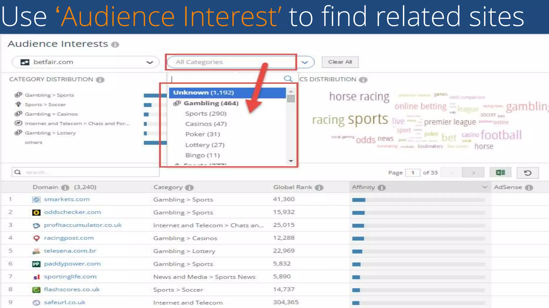The height and width of the screenshot is (308, 549).
Task: Click the flashscores.co.uk favicon
Action: click(x=36, y=290)
